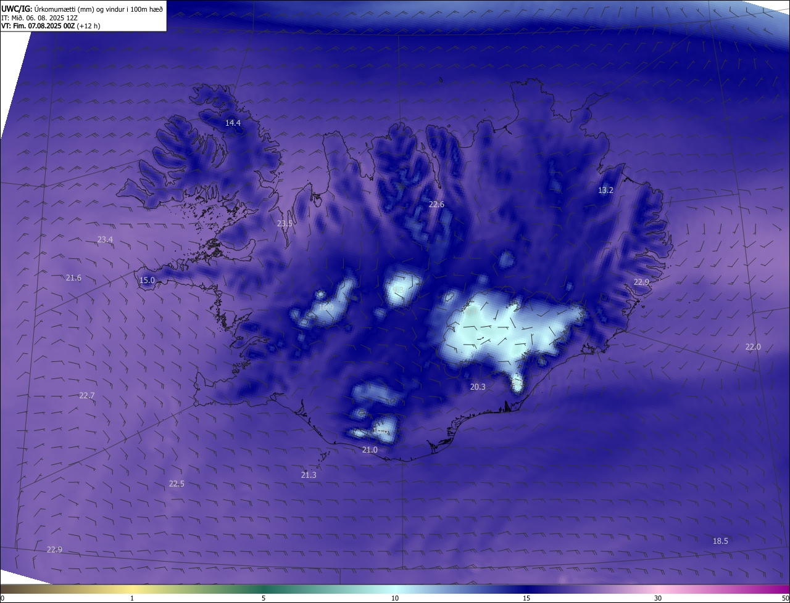Click the 21.6 value on the map

[73, 277]
